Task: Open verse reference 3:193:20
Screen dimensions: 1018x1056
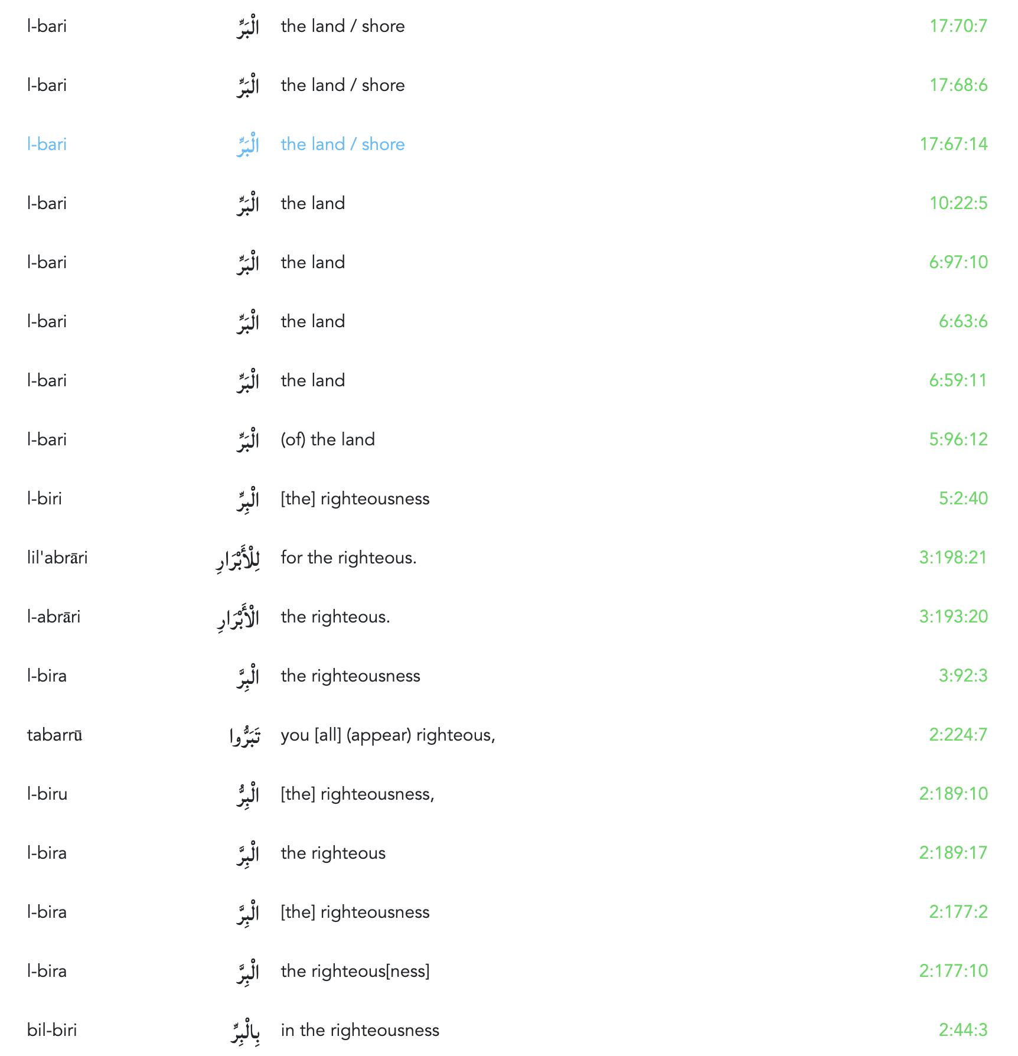Action: (953, 617)
